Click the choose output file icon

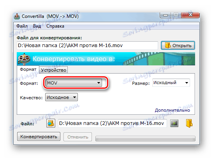coord(51,123)
